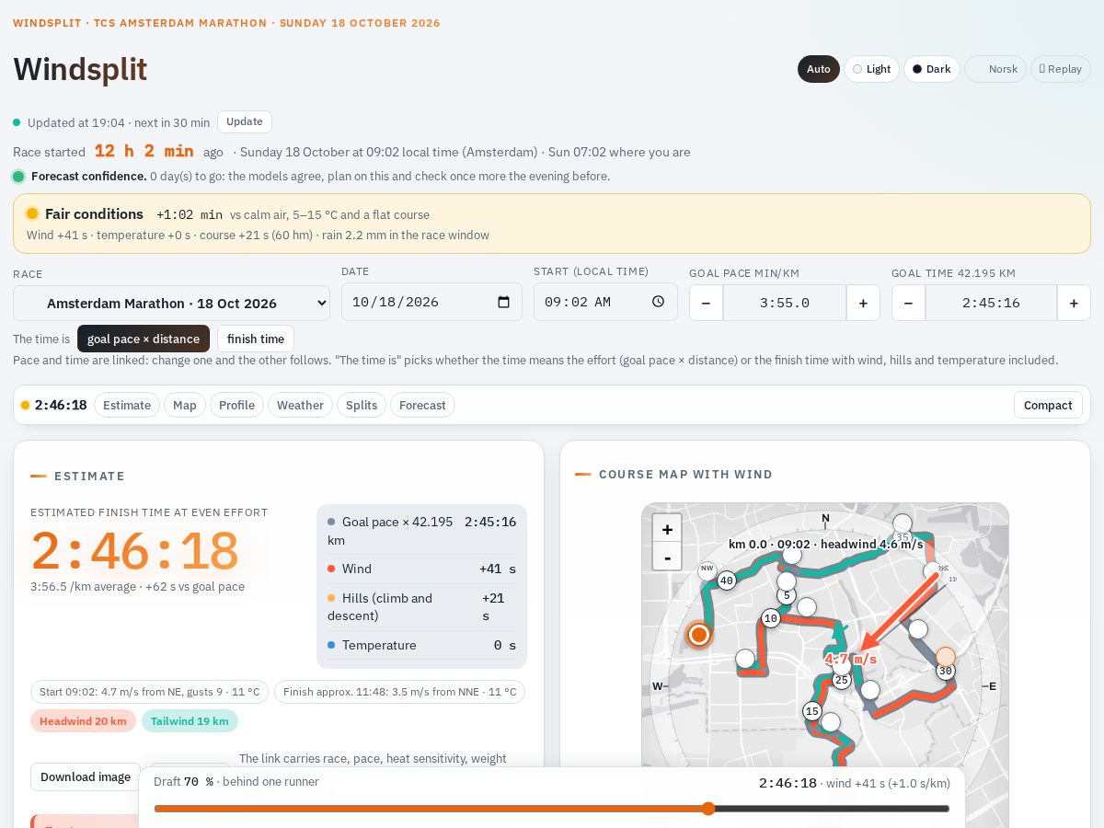
Task: Select the km 10 marker on the map
Action: [771, 618]
